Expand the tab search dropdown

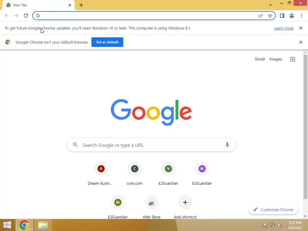point(270,5)
